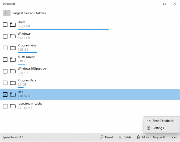Go back with the left arrow button
The width and height of the screenshot is (180, 142).
point(7,13)
